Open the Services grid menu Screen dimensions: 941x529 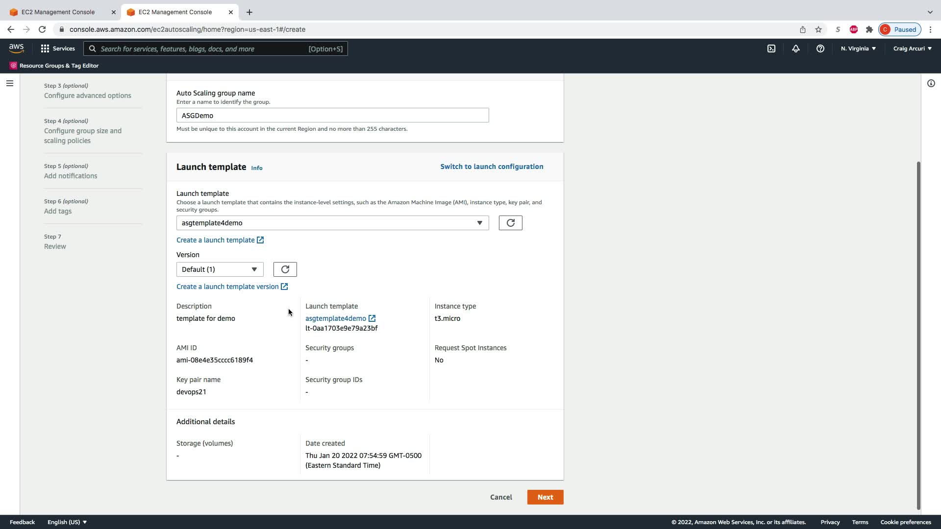pos(58,48)
